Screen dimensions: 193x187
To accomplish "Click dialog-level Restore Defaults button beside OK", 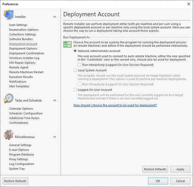I will [x=15, y=181].
